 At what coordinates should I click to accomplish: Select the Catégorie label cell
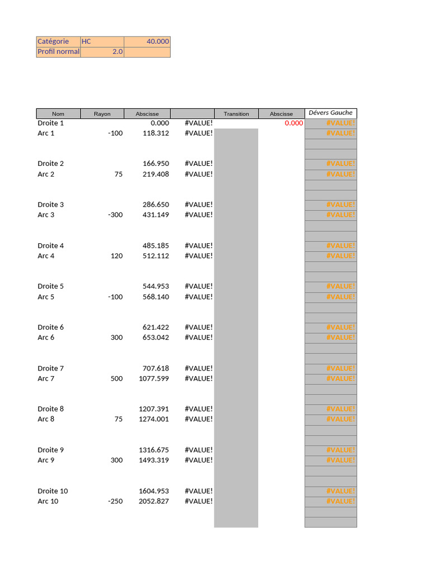58,41
